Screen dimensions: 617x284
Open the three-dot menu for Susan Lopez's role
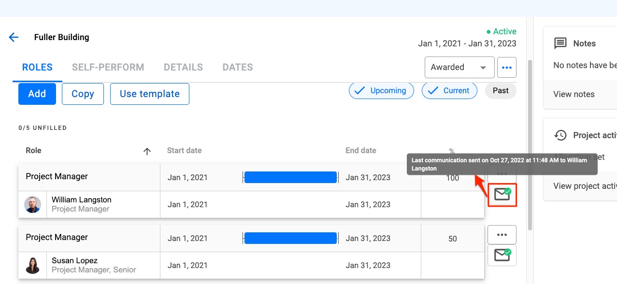click(x=502, y=235)
